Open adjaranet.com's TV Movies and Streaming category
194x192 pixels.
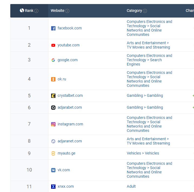148,141
